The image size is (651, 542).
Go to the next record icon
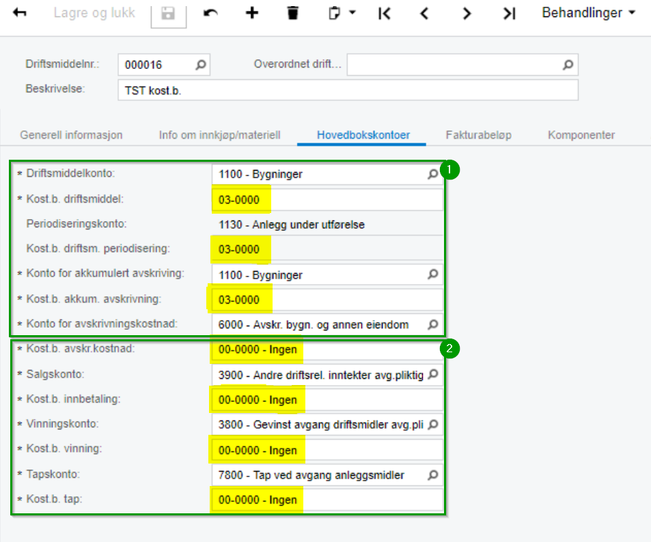pos(467,14)
